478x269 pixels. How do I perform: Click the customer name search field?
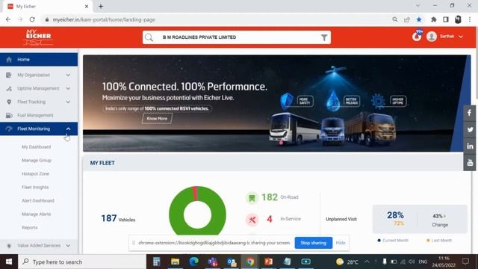point(237,37)
